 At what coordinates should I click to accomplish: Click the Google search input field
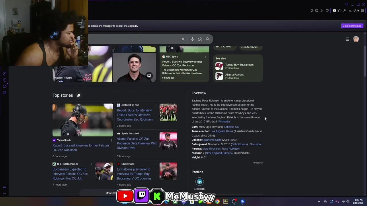point(133,39)
